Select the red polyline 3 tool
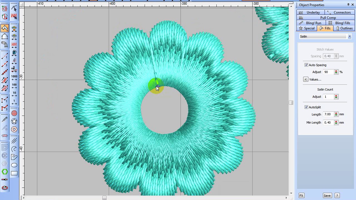The image size is (356, 200). 5,108
